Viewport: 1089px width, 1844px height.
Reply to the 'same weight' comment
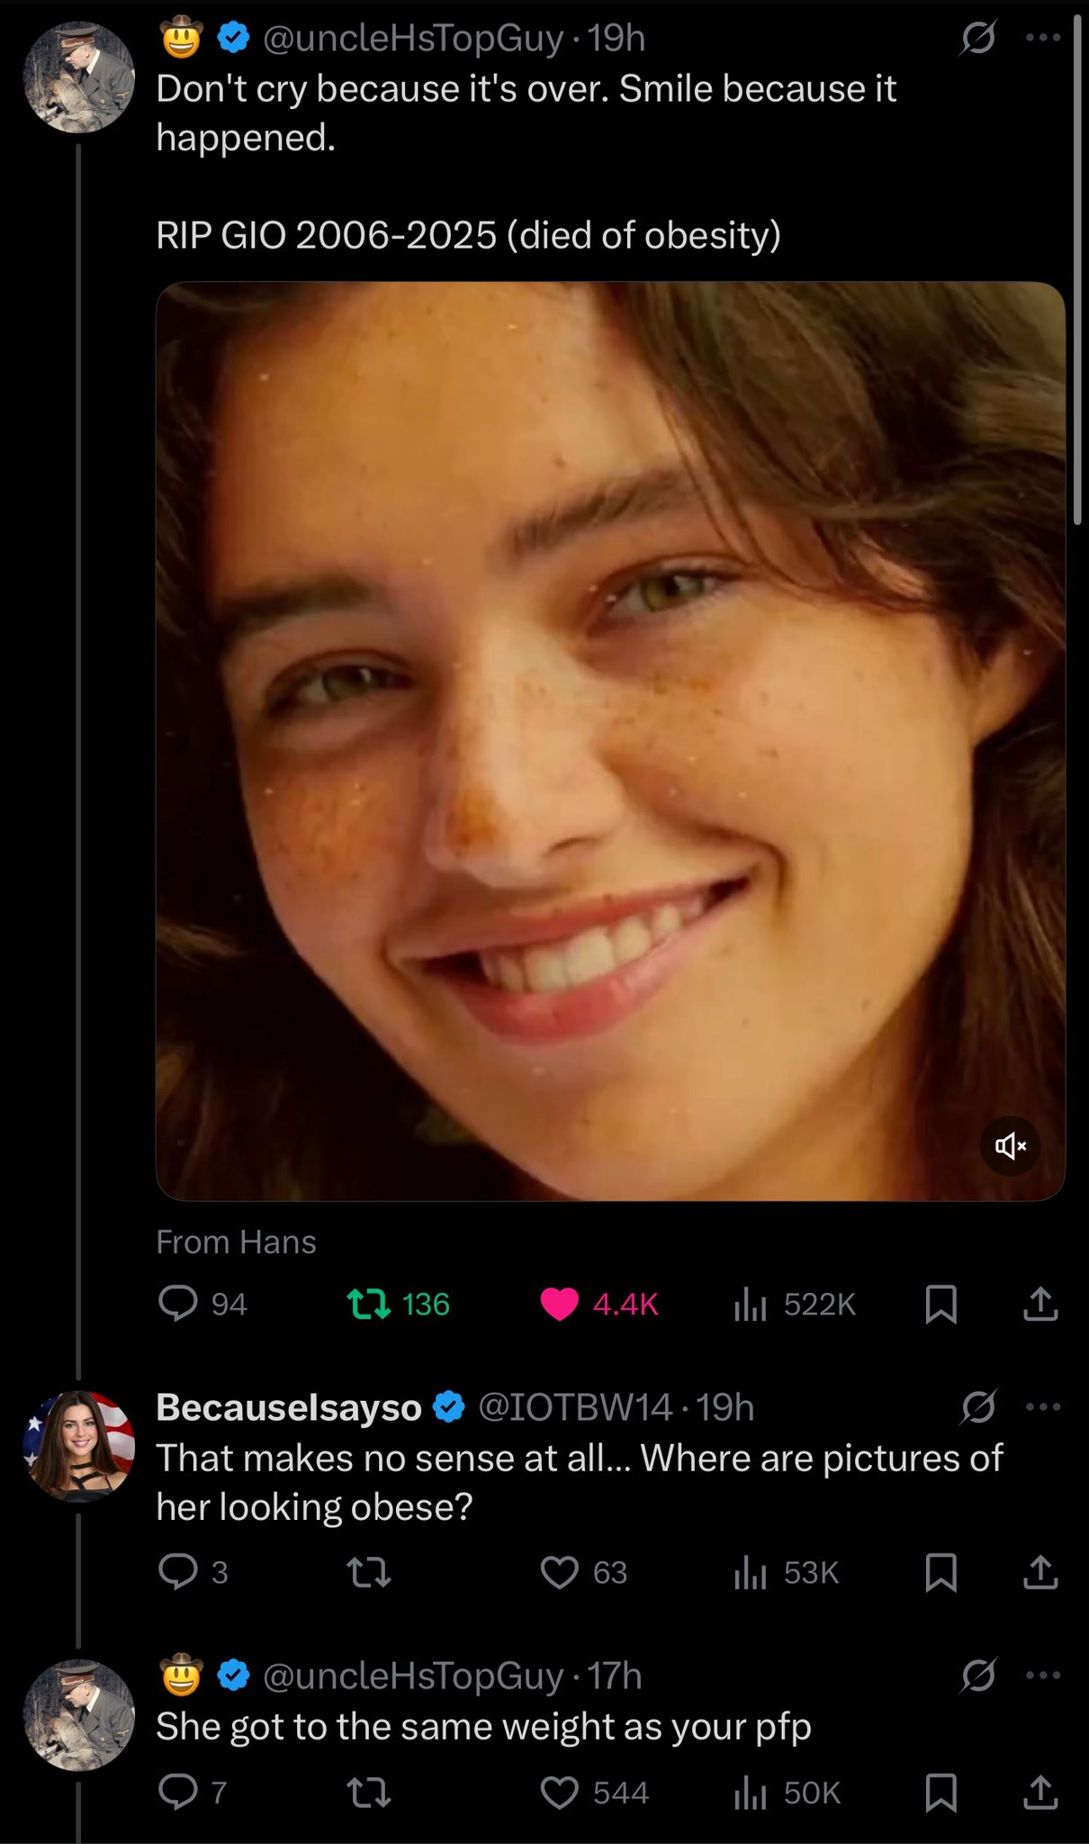pos(178,1792)
